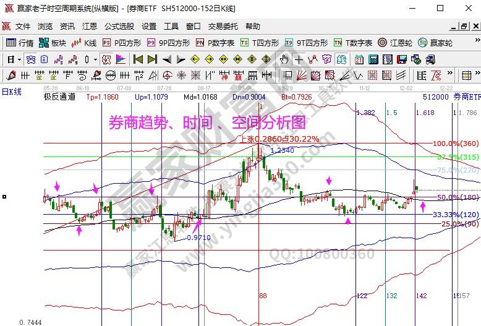Switch to the K线 candlestick chart
The height and width of the screenshot is (326, 481).
tap(84, 43)
